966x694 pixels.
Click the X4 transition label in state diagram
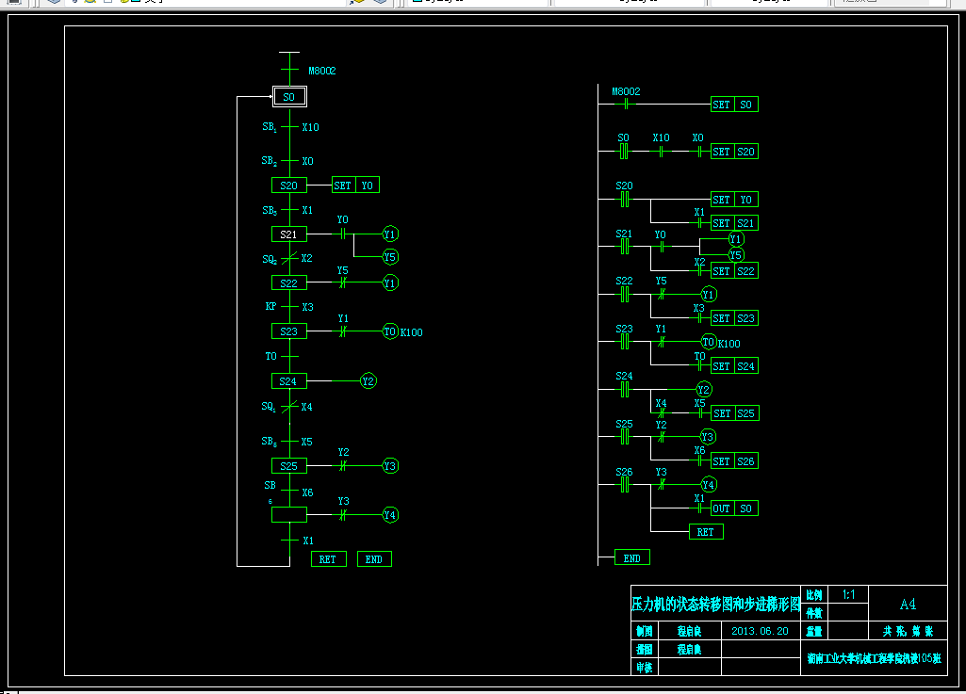(307, 407)
